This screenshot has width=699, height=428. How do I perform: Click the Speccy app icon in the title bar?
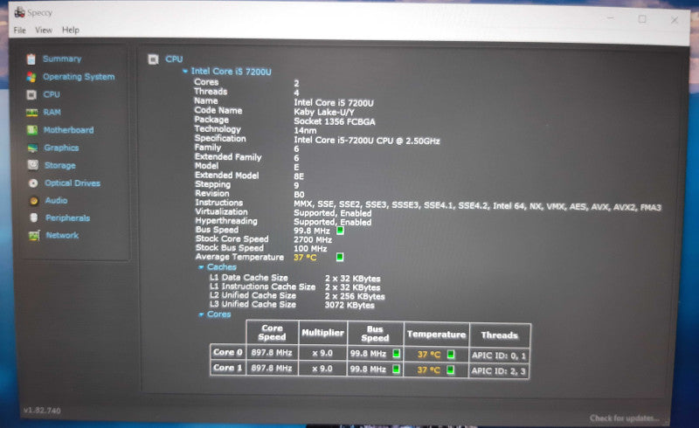[x=19, y=12]
